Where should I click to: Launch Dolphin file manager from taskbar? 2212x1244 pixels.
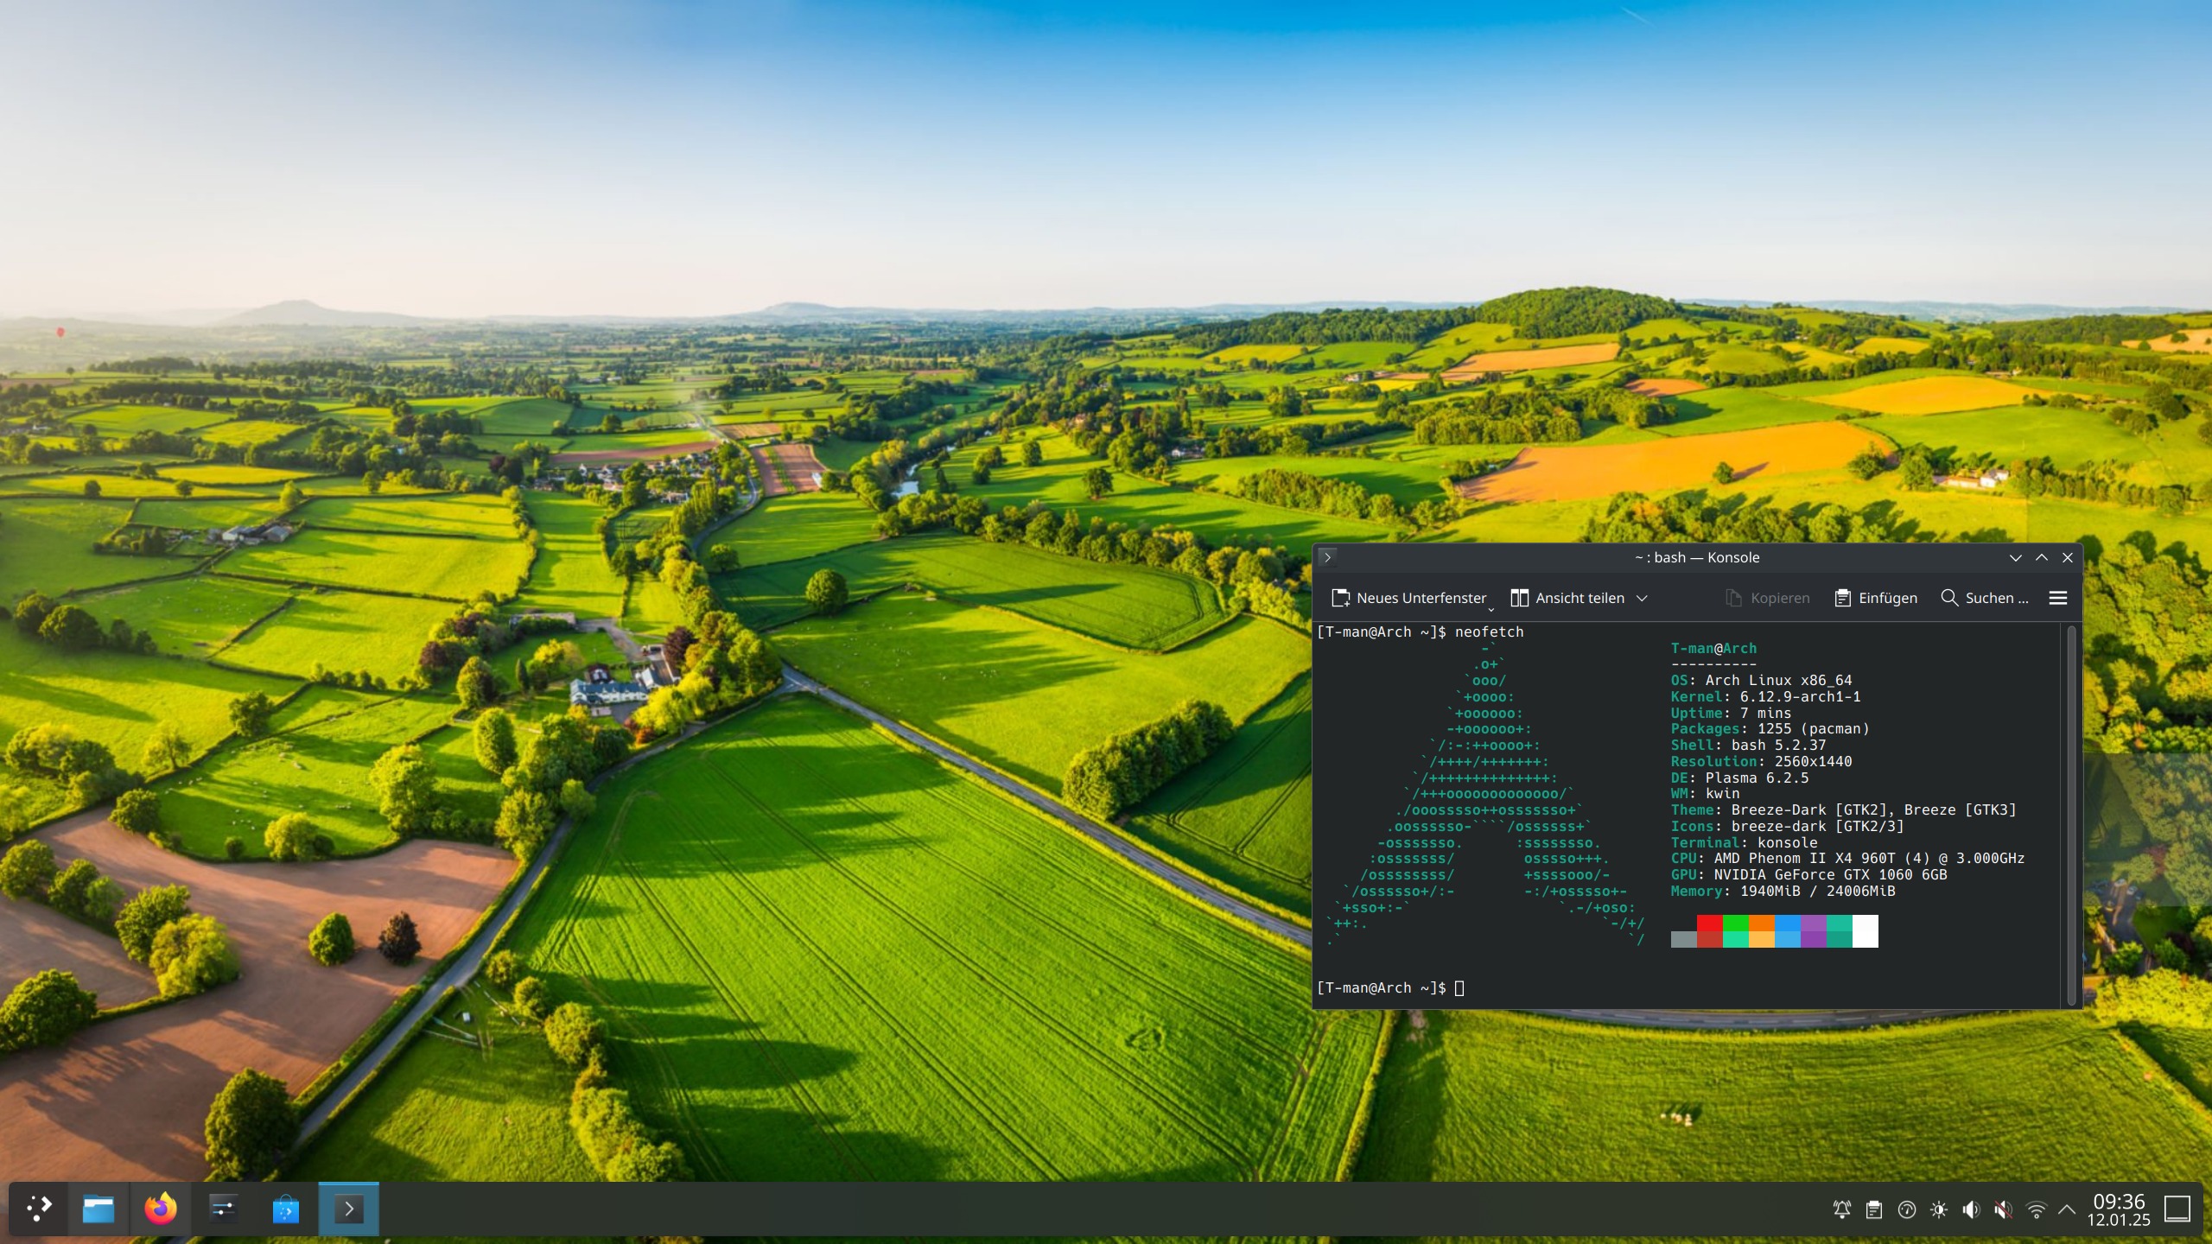(99, 1208)
